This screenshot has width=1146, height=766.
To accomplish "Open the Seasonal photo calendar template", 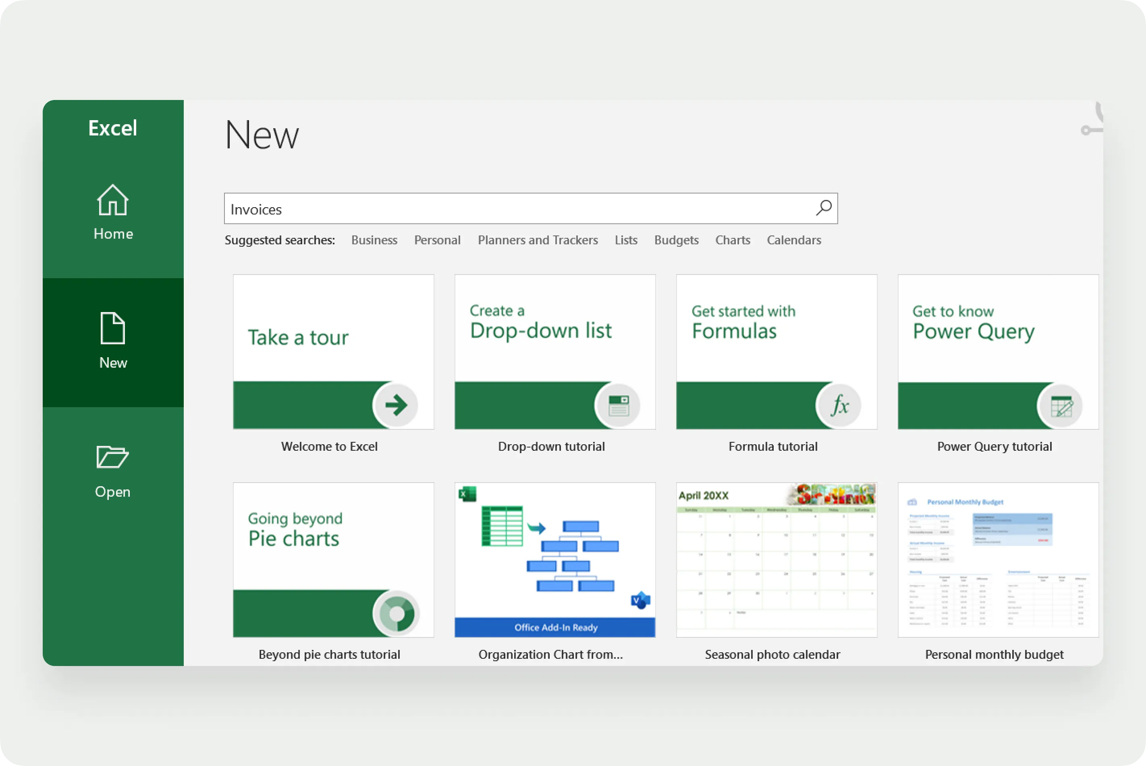I will [x=776, y=560].
